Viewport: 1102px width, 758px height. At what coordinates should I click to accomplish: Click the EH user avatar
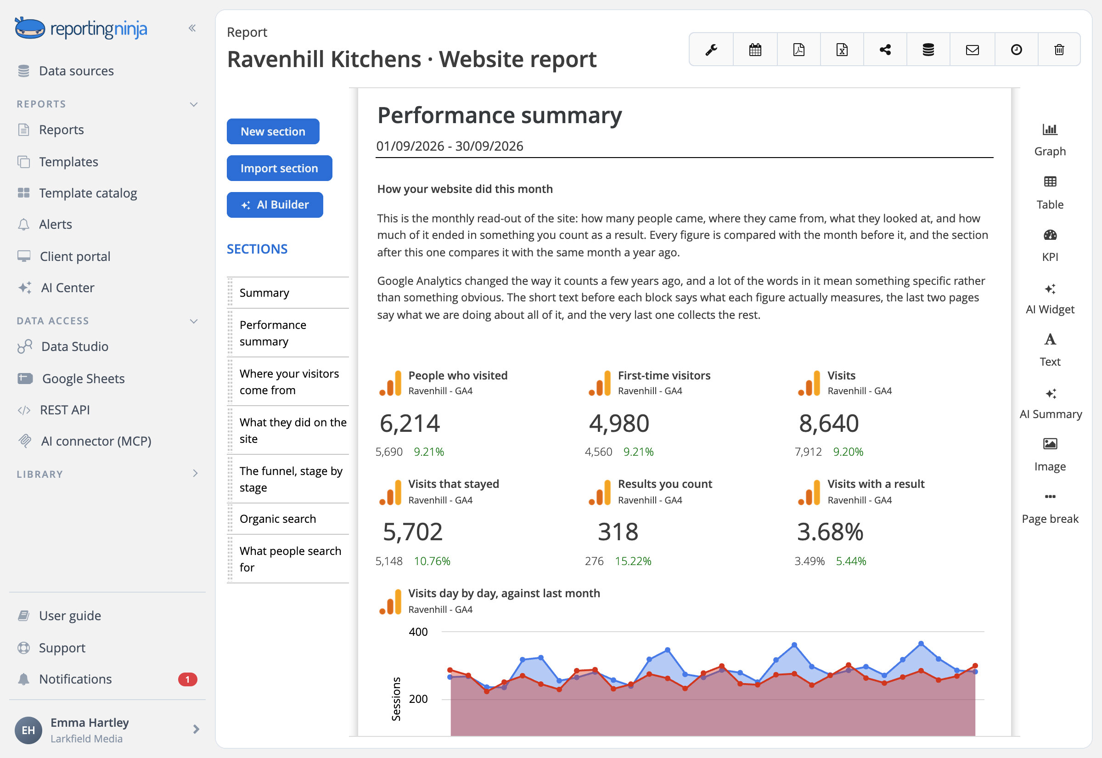point(28,730)
